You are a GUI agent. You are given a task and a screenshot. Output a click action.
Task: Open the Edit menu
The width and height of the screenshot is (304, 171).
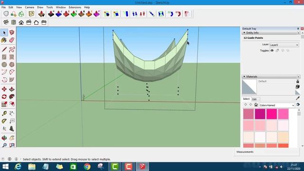[11, 7]
